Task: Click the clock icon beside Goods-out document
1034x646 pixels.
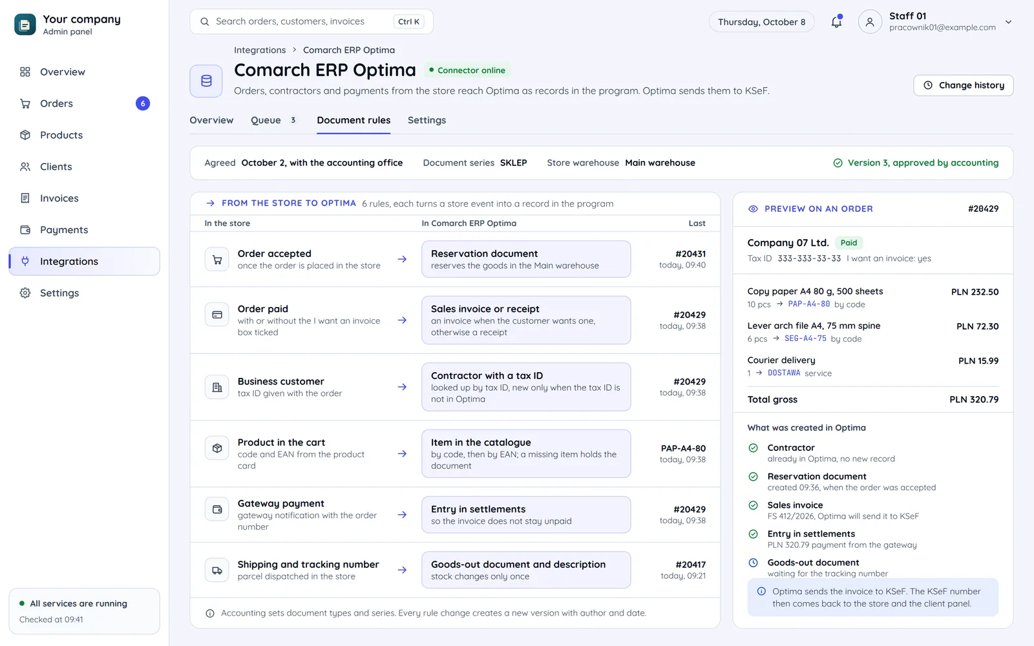Action: 753,563
